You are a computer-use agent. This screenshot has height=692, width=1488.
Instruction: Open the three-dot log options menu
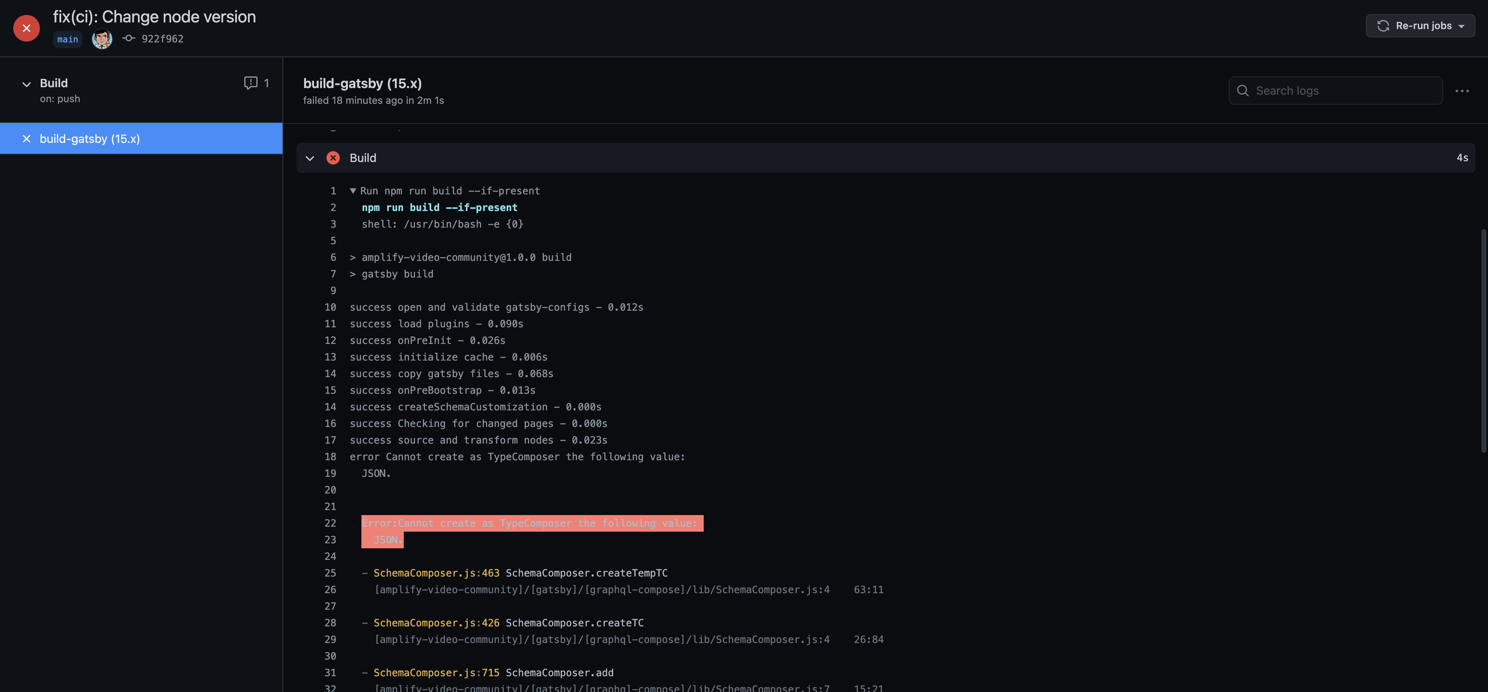[x=1462, y=91]
